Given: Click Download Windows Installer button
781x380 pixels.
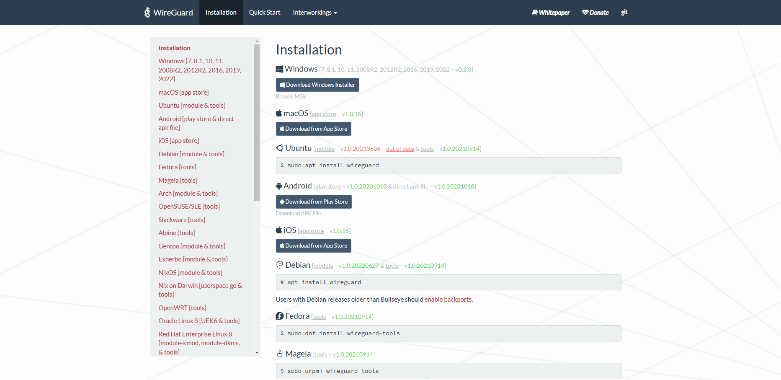Looking at the screenshot, I should click(317, 85).
